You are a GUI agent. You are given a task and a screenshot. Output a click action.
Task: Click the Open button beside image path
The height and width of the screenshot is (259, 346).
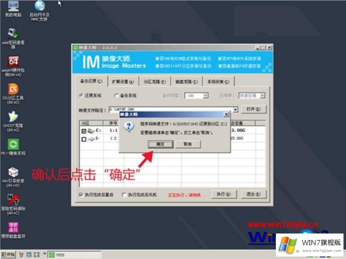coord(254,109)
